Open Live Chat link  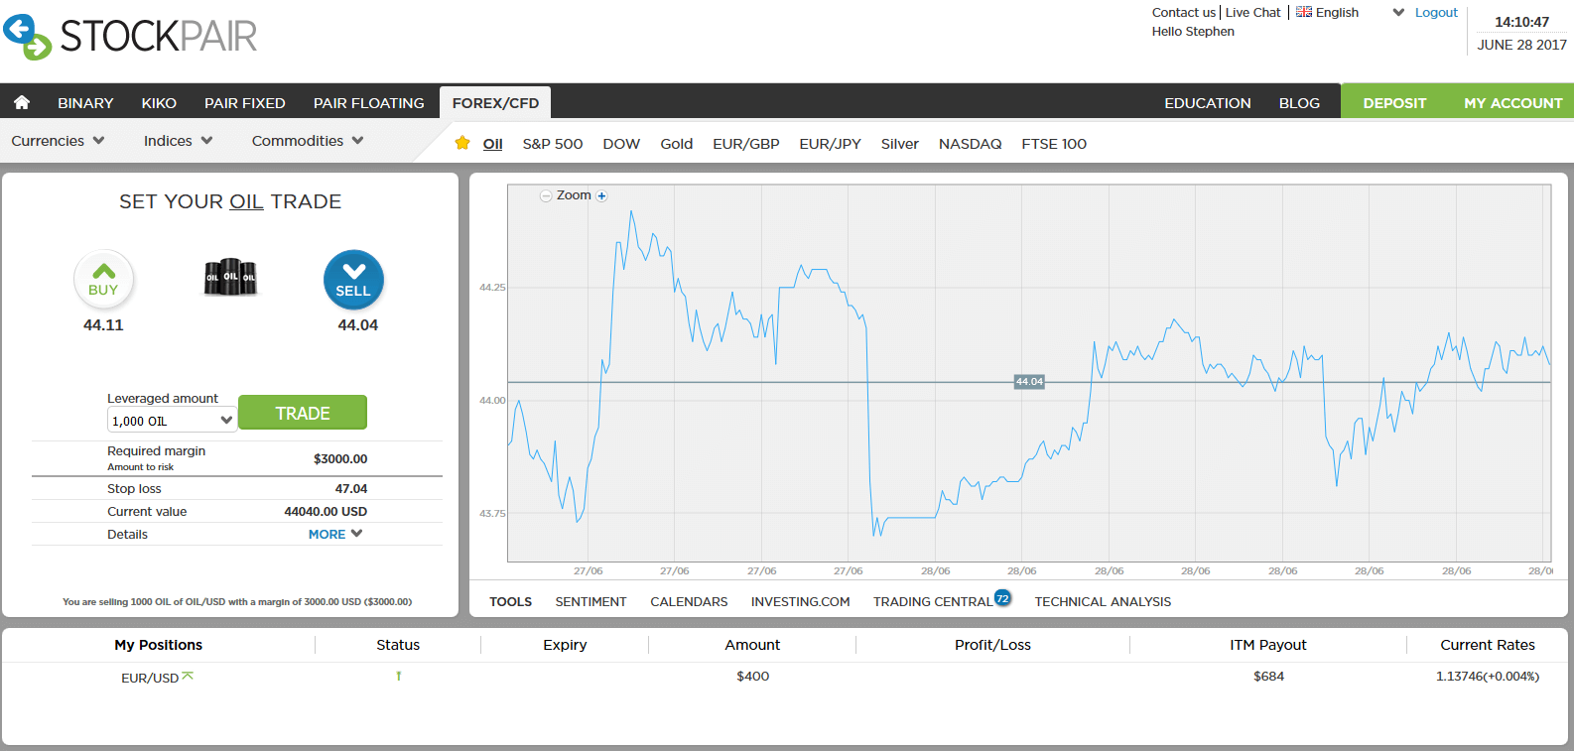coord(1252,13)
